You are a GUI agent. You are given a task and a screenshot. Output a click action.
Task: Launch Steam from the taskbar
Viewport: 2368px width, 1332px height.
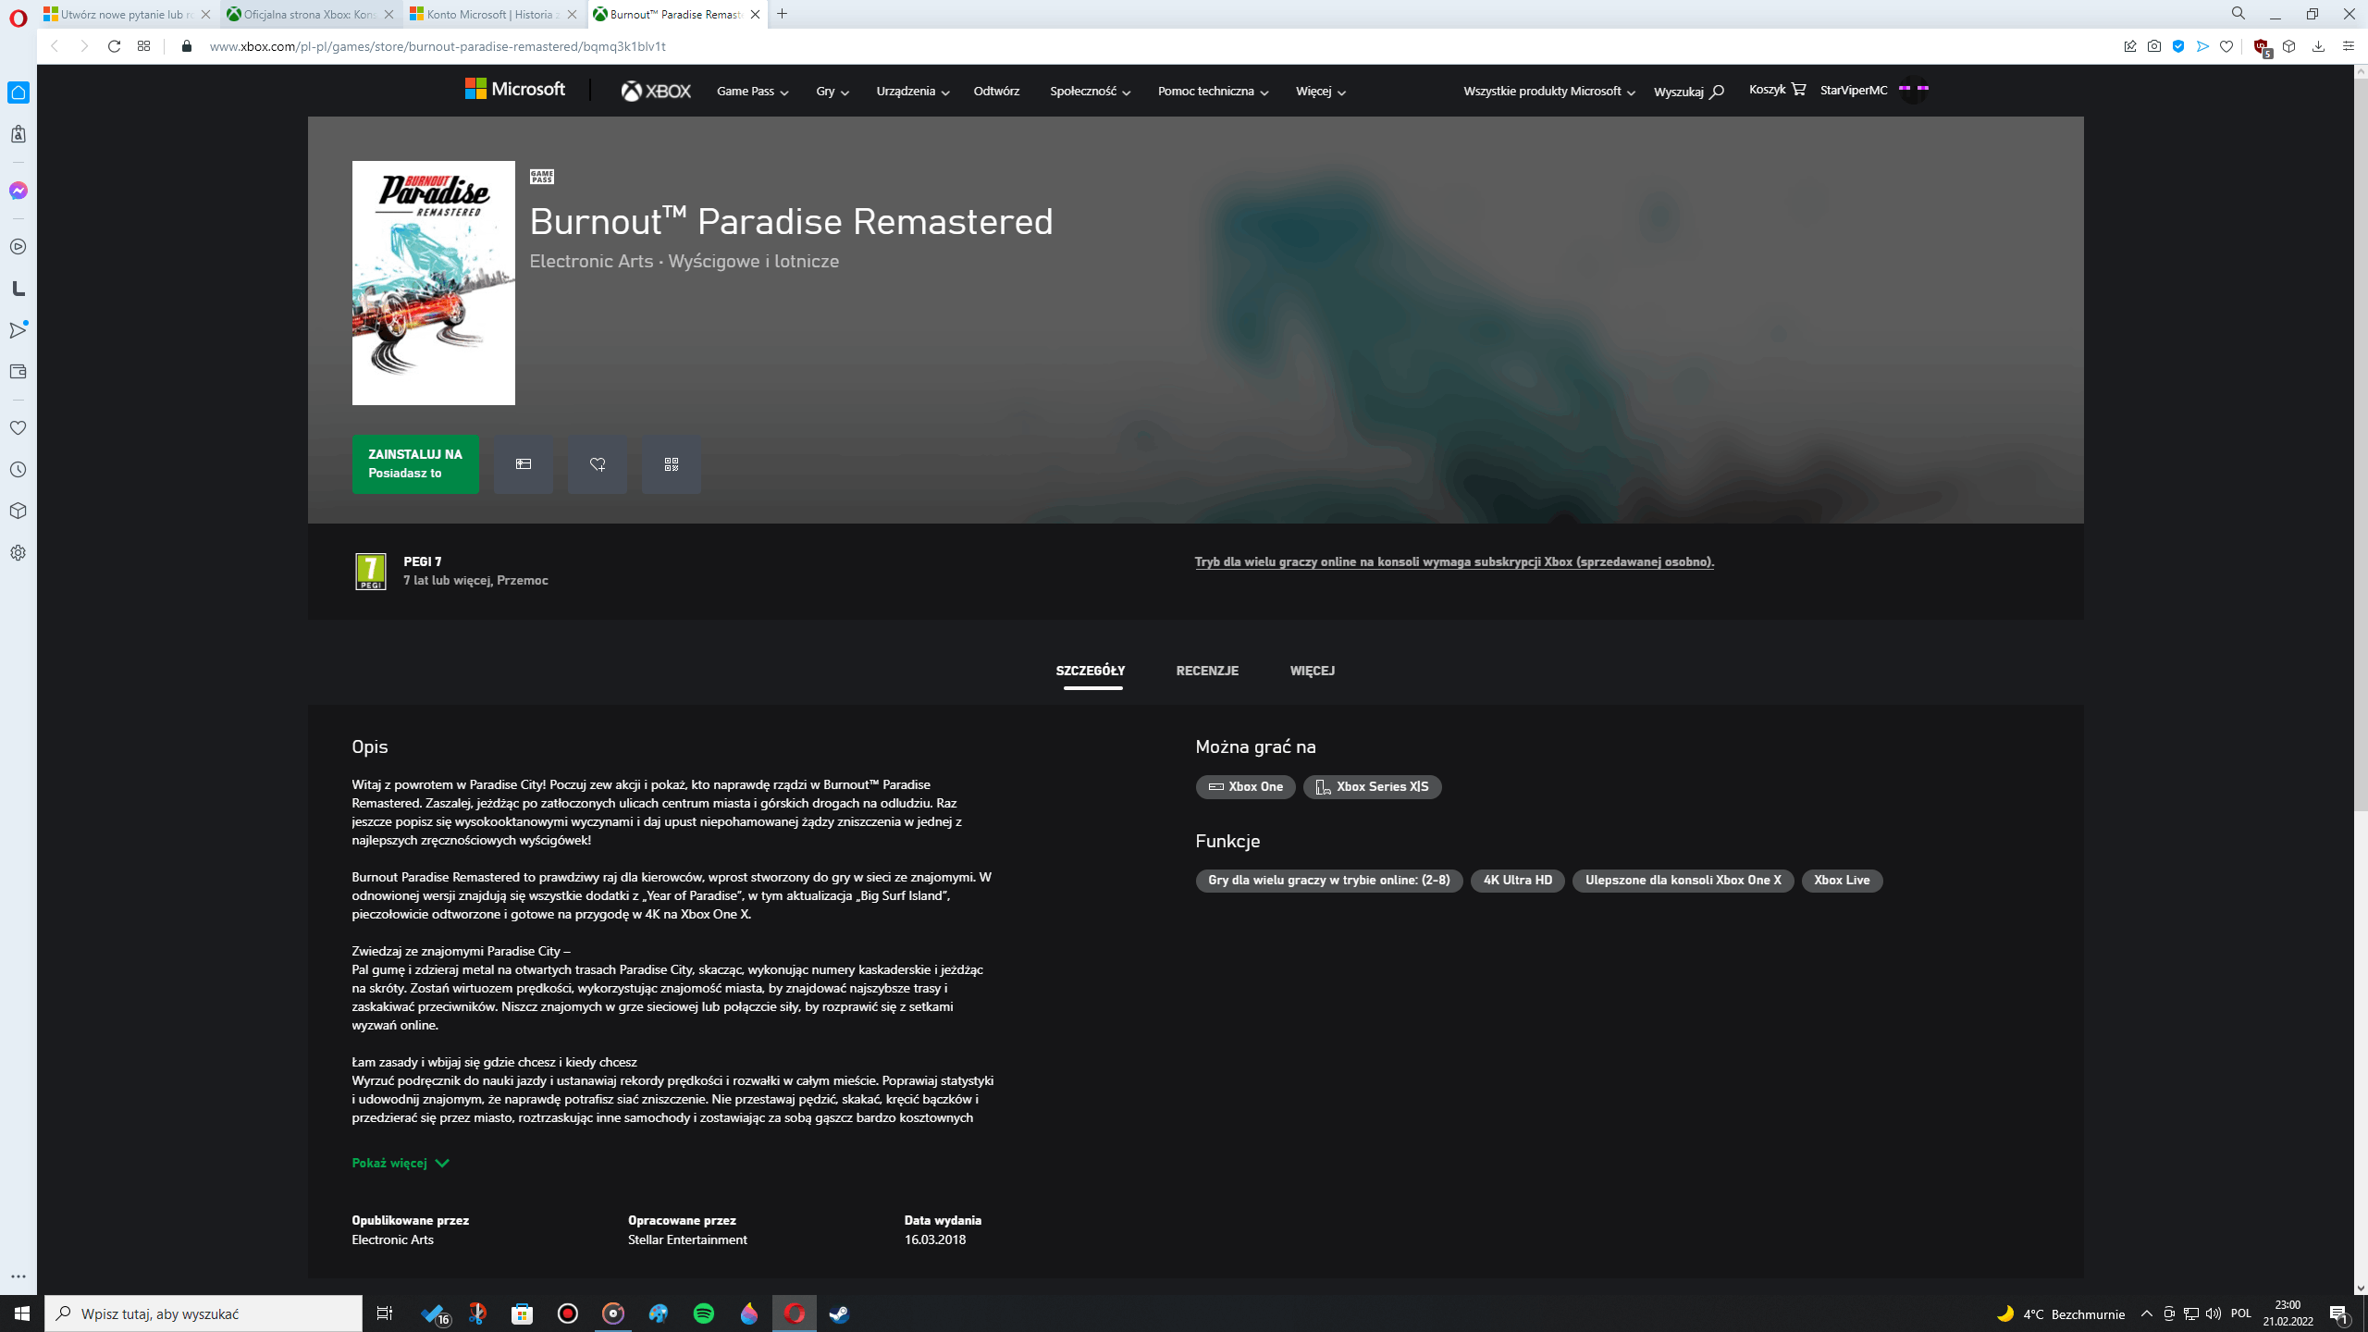[839, 1313]
